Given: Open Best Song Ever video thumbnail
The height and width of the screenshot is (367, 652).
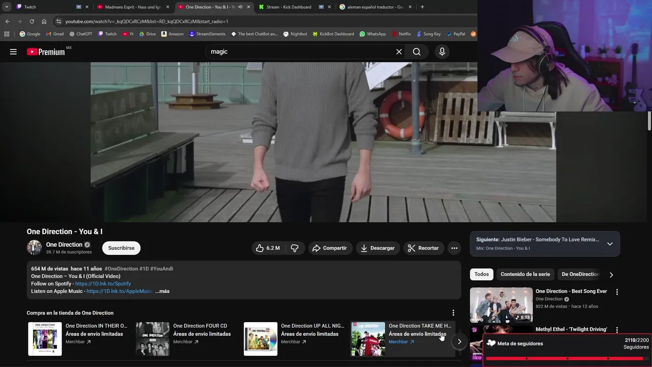Looking at the screenshot, I should [501, 305].
